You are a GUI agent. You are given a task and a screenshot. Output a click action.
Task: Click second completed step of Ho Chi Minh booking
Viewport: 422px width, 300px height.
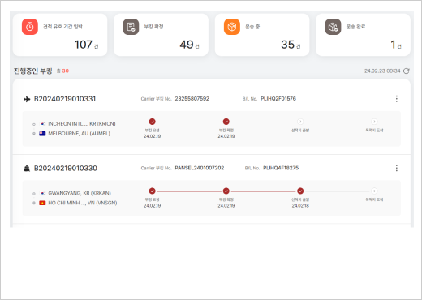[226, 191]
